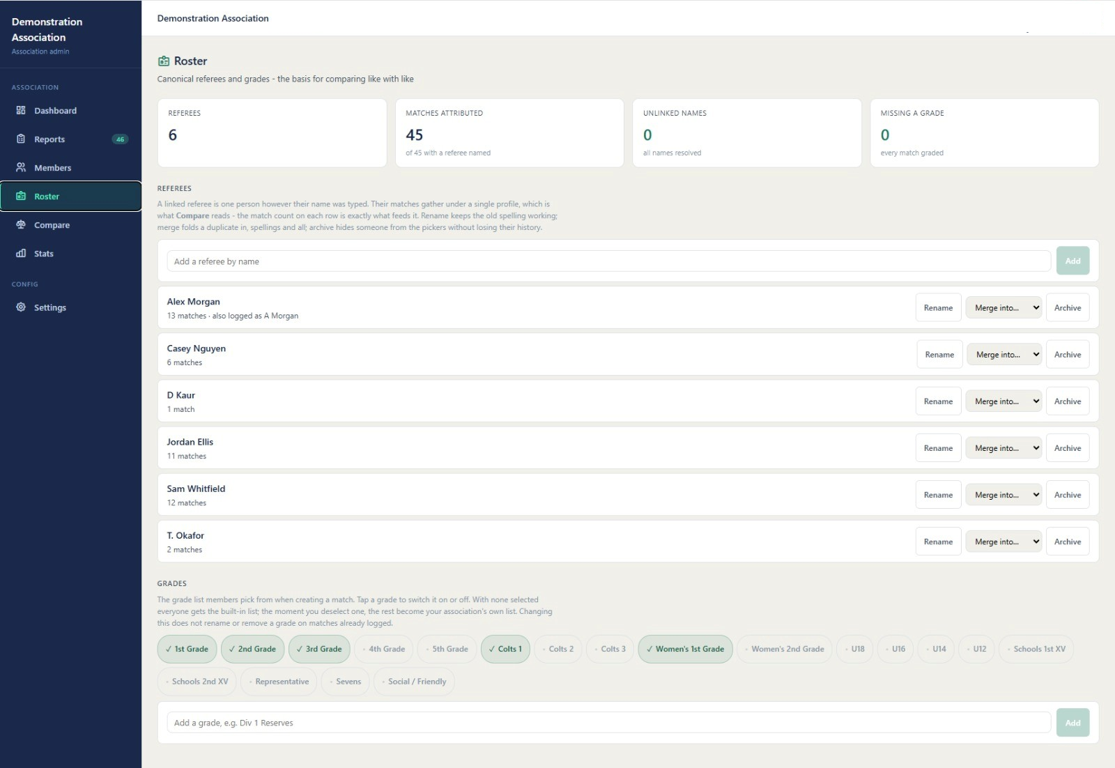
Task: Click the Reports clipboard icon
Action: pos(21,139)
